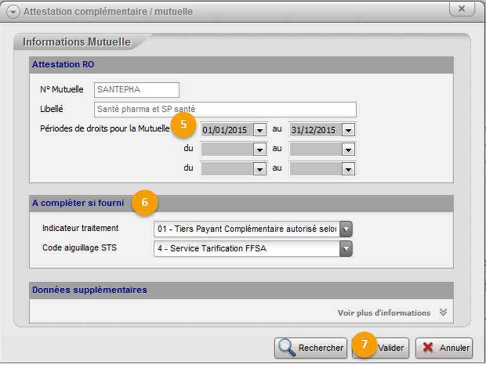Image resolution: width=486 pixels, height=365 pixels.
Task: Click the red X icon on Annuler
Action: [x=427, y=347]
